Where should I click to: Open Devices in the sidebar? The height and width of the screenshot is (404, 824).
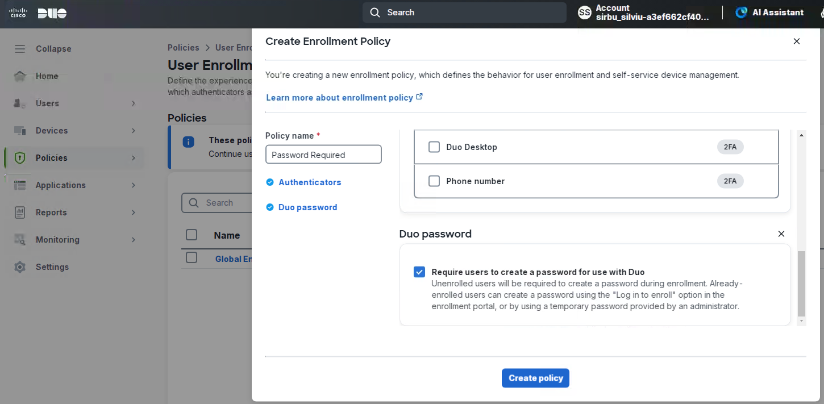pos(52,131)
